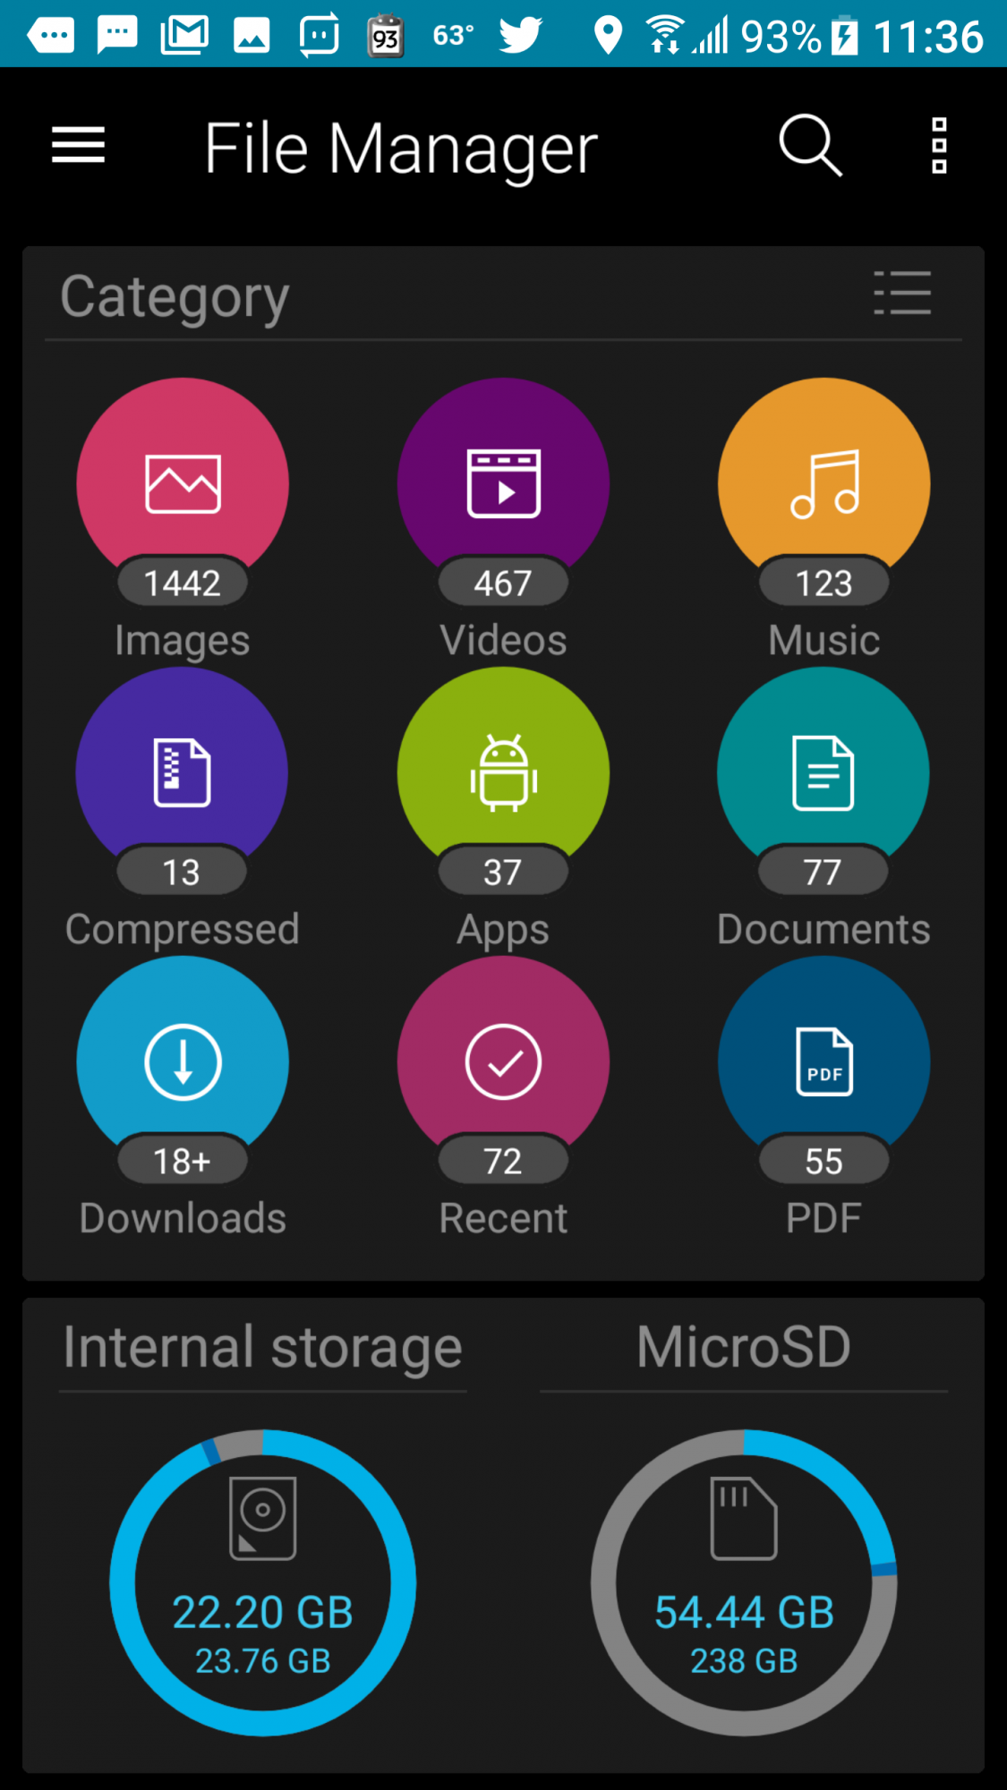Open the three-dot overflow menu
The width and height of the screenshot is (1007, 1790).
939,145
